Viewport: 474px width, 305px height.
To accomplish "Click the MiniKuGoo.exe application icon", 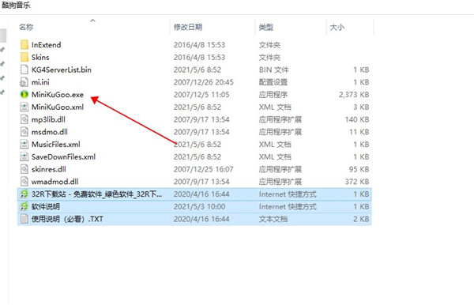I will click(x=24, y=95).
